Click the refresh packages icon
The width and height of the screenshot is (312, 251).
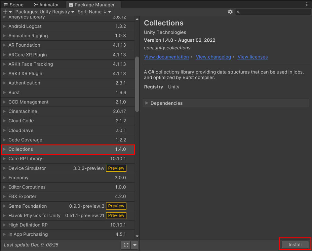(126, 245)
